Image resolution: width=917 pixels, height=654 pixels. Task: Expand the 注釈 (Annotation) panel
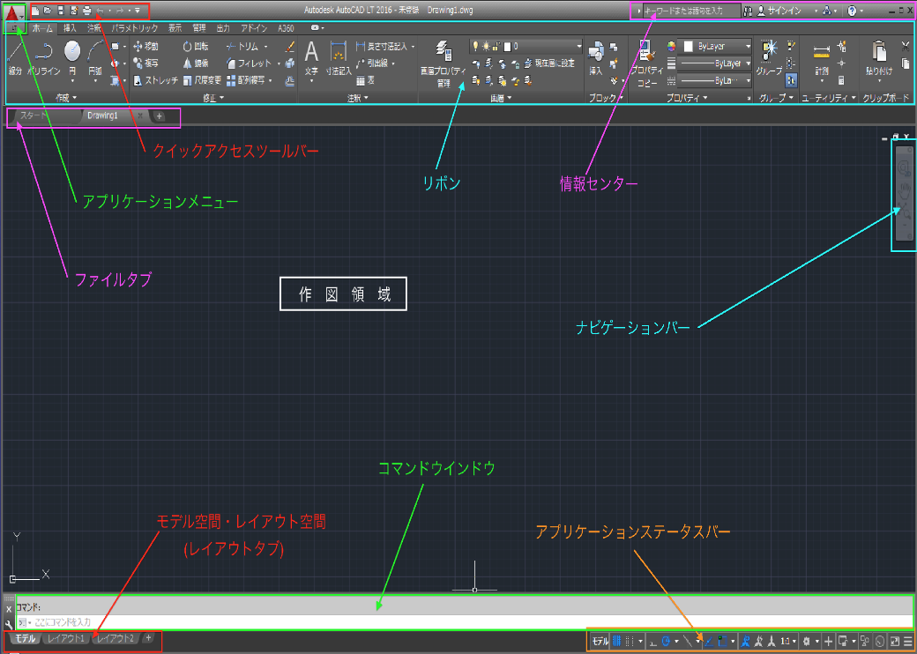click(x=358, y=98)
